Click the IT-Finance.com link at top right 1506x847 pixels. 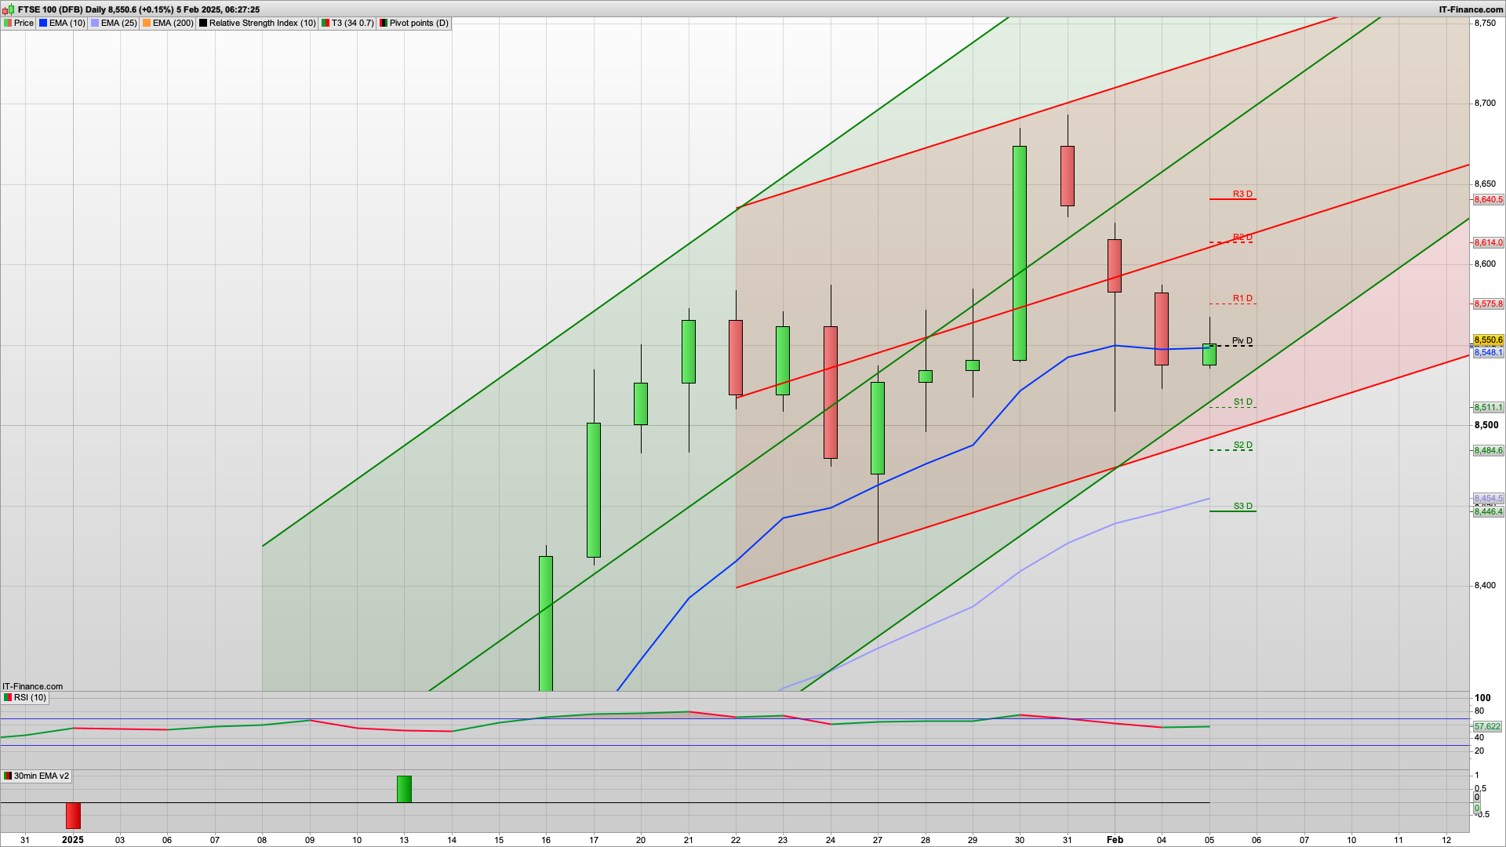coord(1471,9)
